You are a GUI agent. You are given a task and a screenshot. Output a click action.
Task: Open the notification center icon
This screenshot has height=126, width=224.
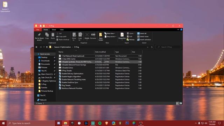[219, 123]
